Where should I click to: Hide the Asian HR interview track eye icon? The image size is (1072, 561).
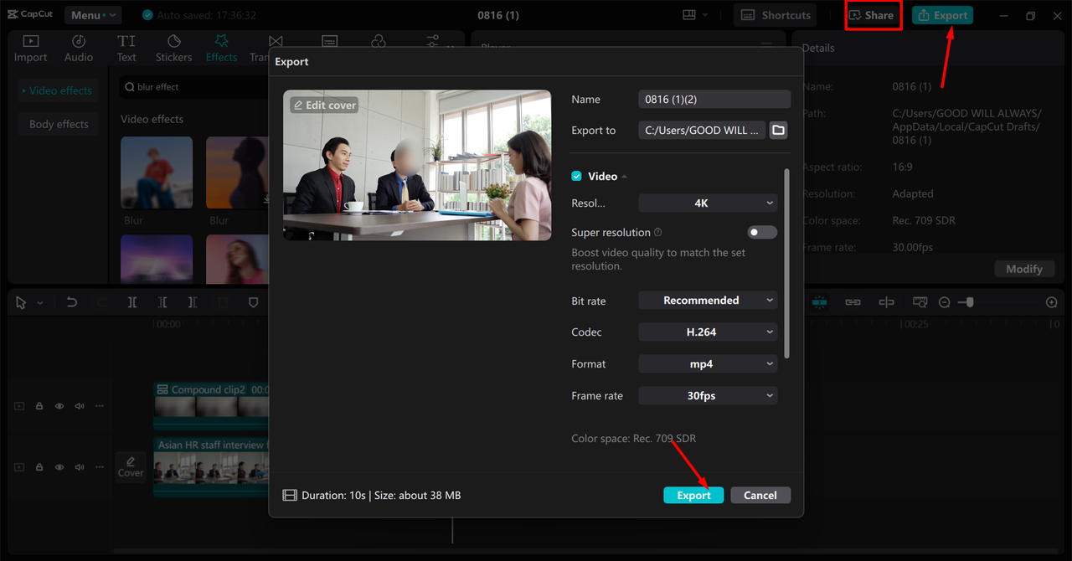(59, 467)
